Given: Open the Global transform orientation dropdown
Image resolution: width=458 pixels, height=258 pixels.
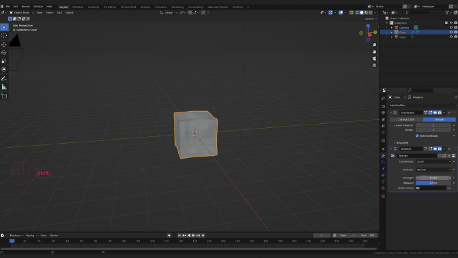Looking at the screenshot, I should click(169, 12).
